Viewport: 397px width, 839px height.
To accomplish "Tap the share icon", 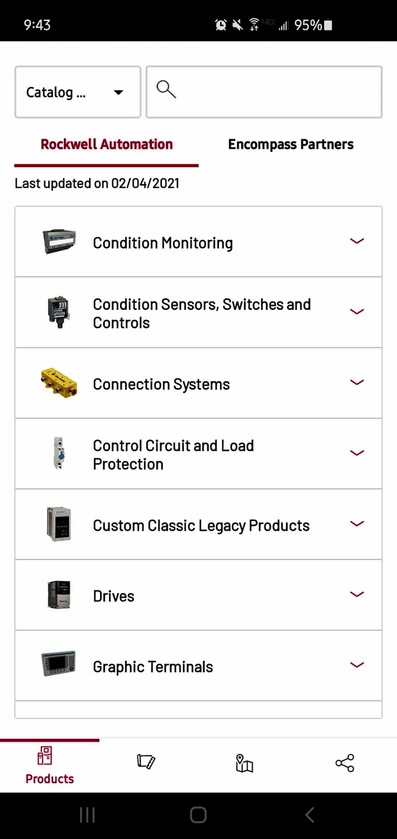I will pos(345,763).
